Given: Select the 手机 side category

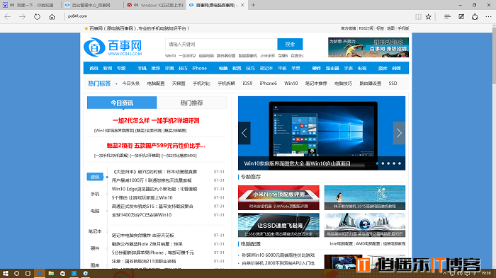Looking at the screenshot, I should coord(95,194).
